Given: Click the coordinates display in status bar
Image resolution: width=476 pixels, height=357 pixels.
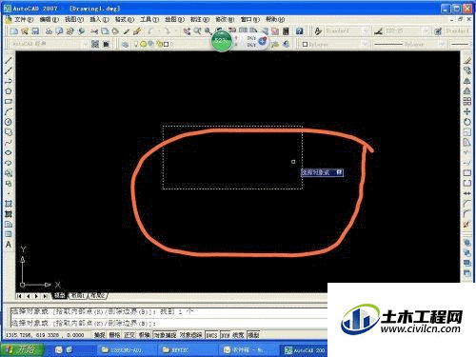Looking at the screenshot, I should (x=45, y=335).
